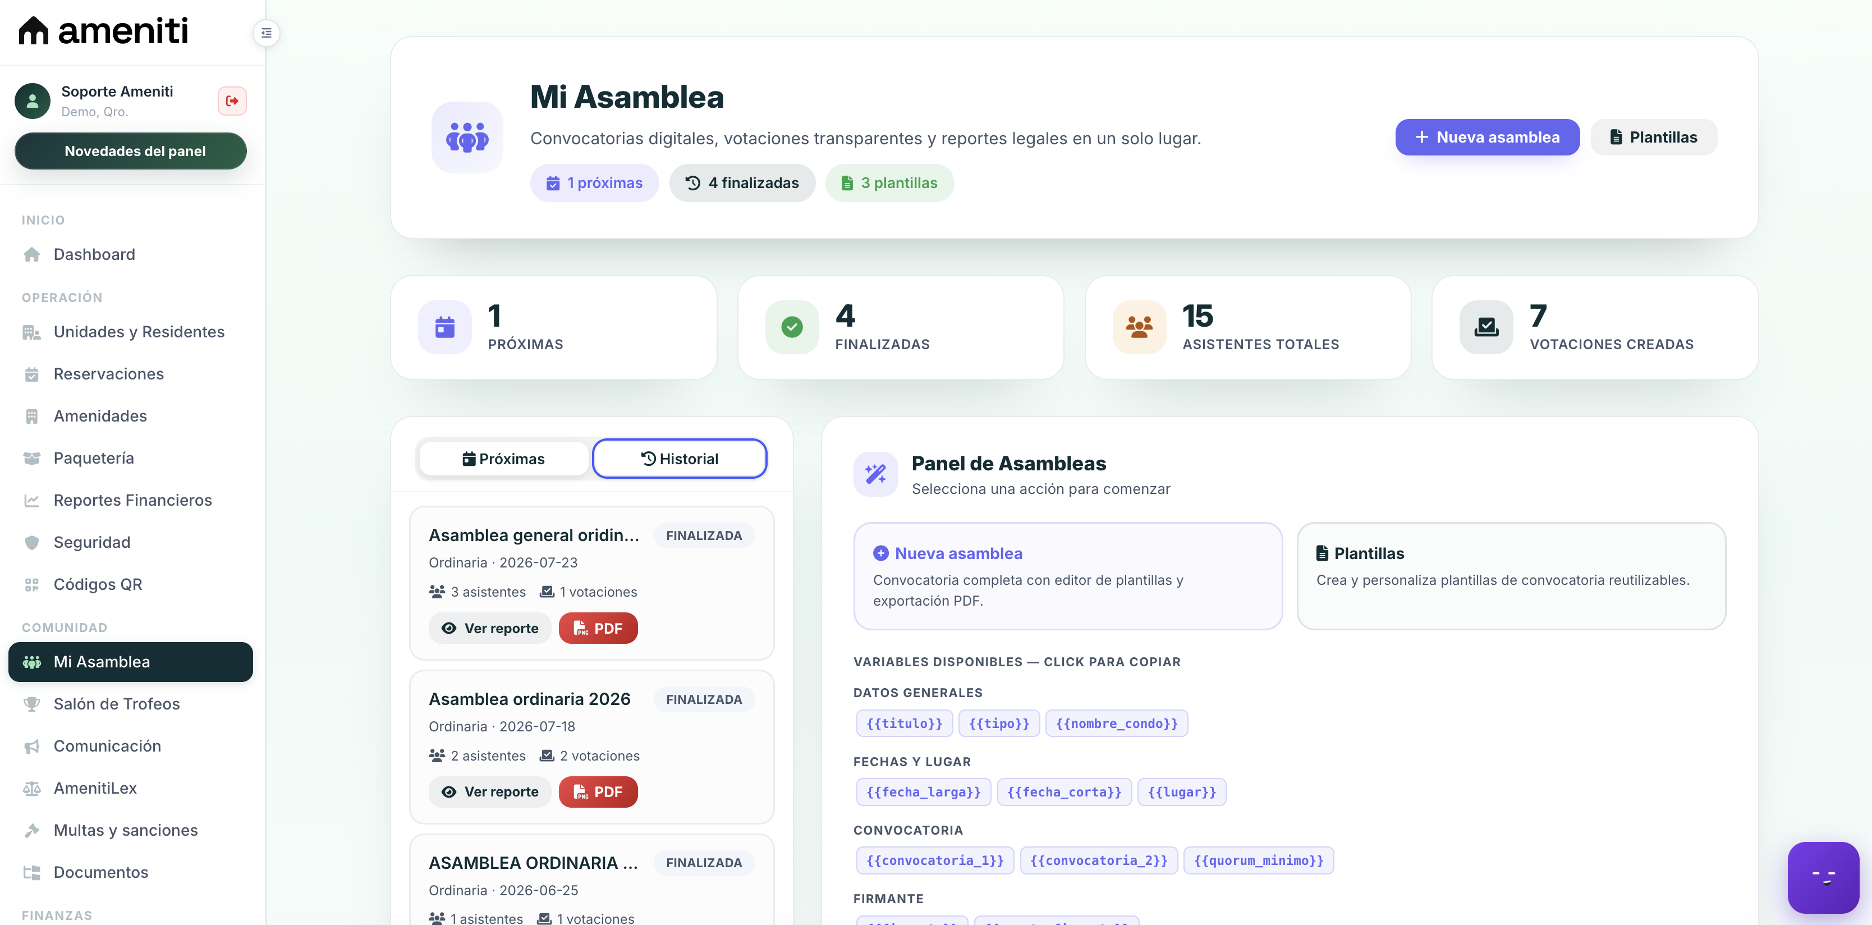Click the Reservaciones calendar icon
Viewport: 1872px width, 925px height.
click(x=31, y=373)
